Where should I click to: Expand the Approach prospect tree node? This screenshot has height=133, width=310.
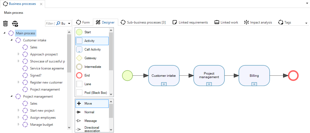click(x=18, y=54)
